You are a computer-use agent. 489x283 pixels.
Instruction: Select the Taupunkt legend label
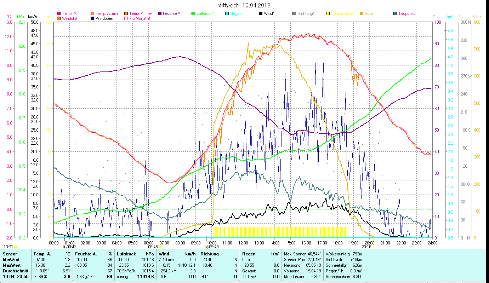click(406, 14)
